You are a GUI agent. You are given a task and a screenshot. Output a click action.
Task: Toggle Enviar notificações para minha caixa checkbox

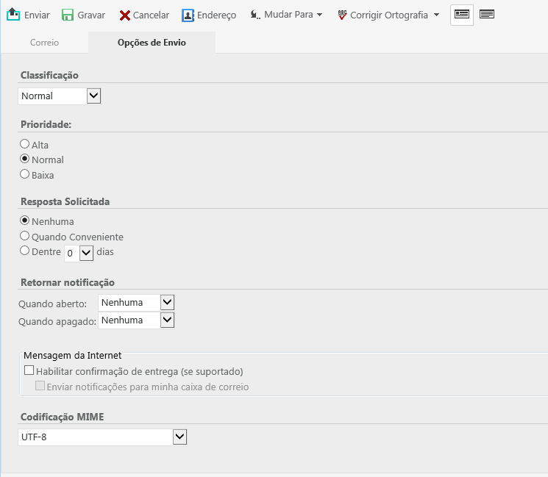click(x=40, y=386)
